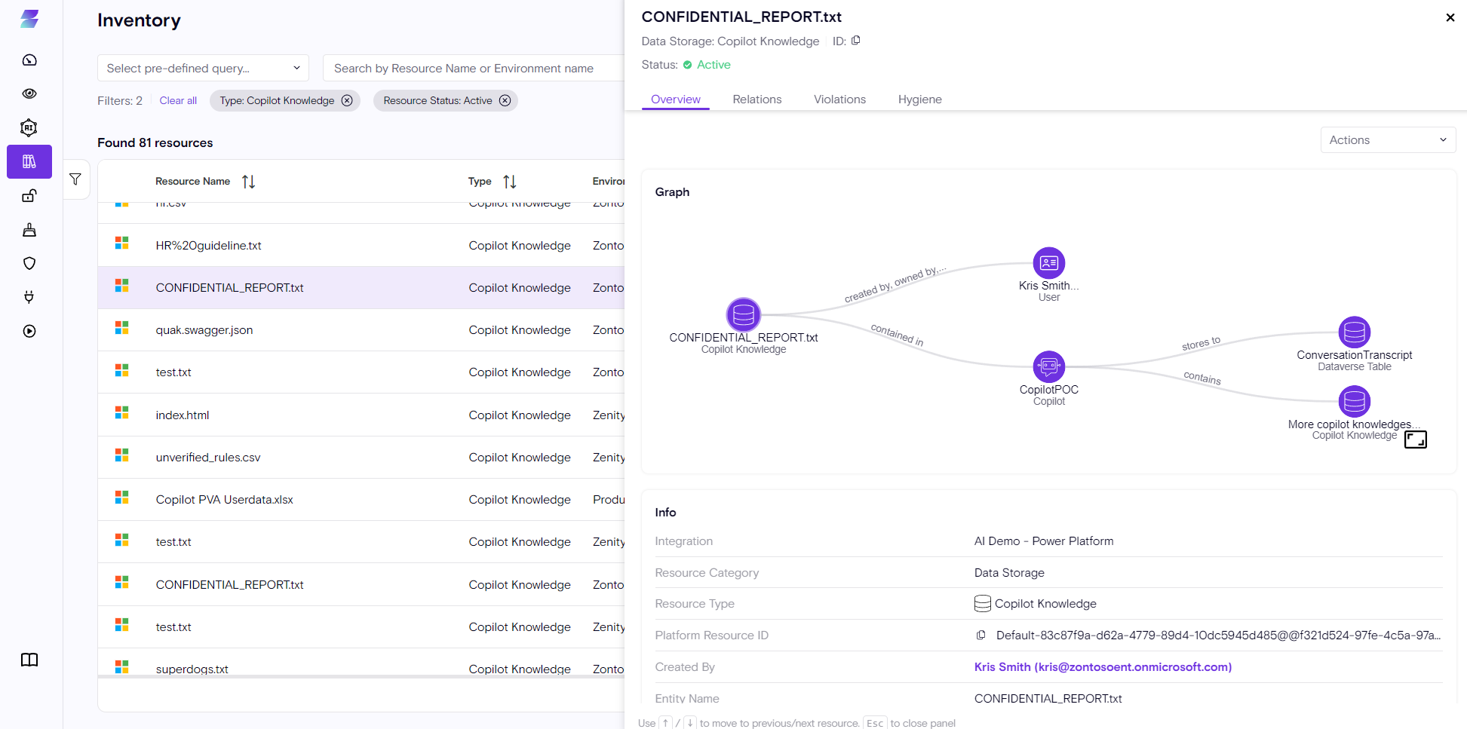Open the pre-defined query dropdown
This screenshot has height=729, width=1467.
click(x=203, y=68)
